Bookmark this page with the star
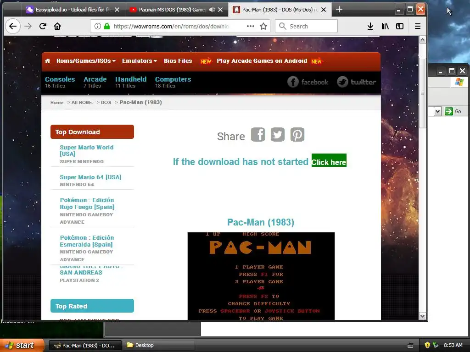The width and height of the screenshot is (470, 352). click(x=263, y=26)
